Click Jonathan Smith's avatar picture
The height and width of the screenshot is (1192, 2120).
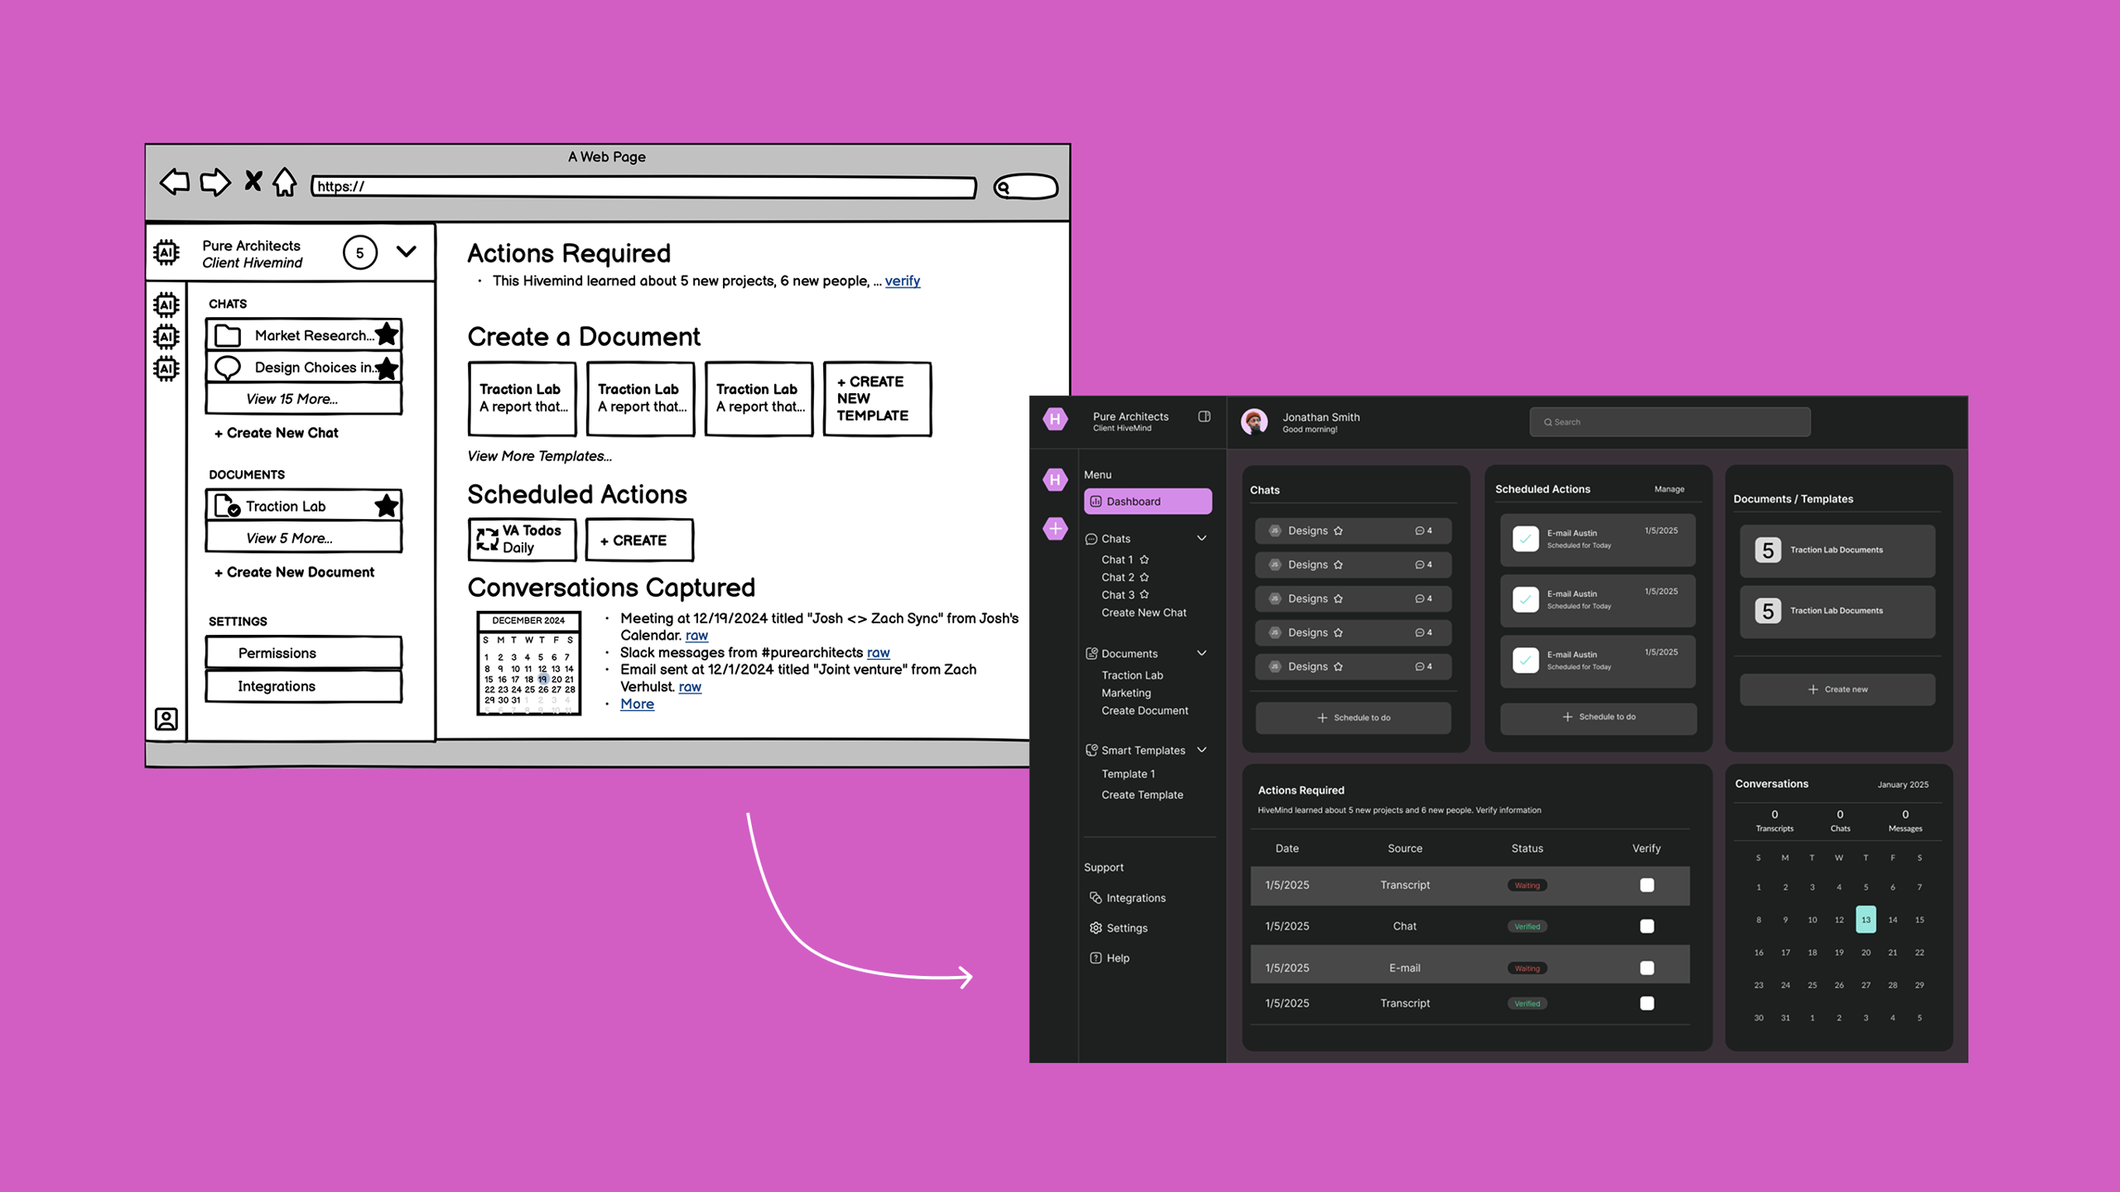pos(1255,421)
